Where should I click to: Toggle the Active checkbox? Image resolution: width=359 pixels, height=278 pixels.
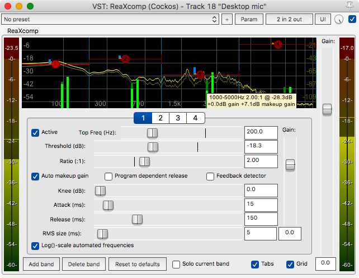35,133
